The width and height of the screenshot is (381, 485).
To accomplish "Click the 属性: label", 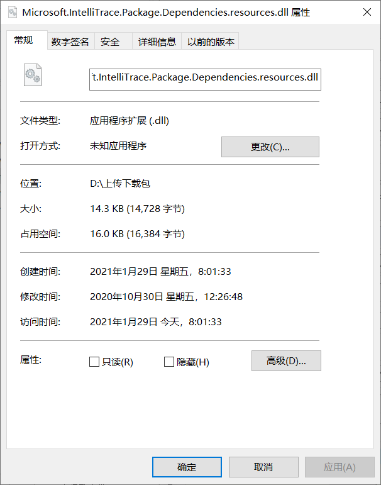I will pos(31,360).
